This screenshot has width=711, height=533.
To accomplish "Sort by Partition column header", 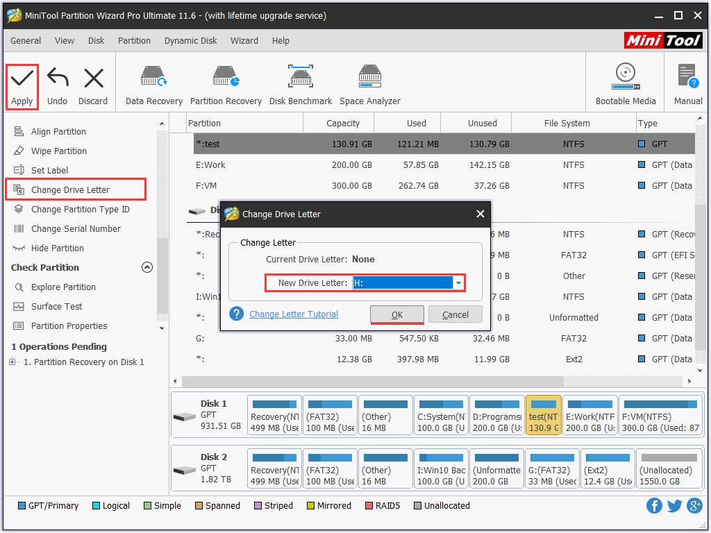I will click(245, 124).
